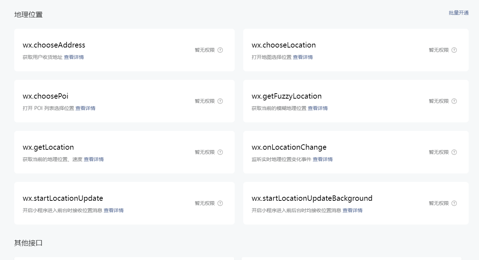Screen dimensions: 479x260
Task: Click the 地理位置 section heading
Action: click(28, 15)
